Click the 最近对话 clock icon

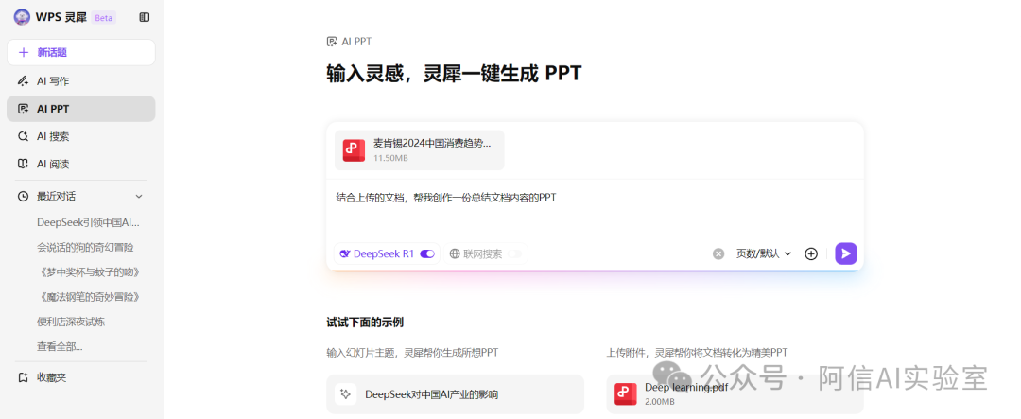23,196
